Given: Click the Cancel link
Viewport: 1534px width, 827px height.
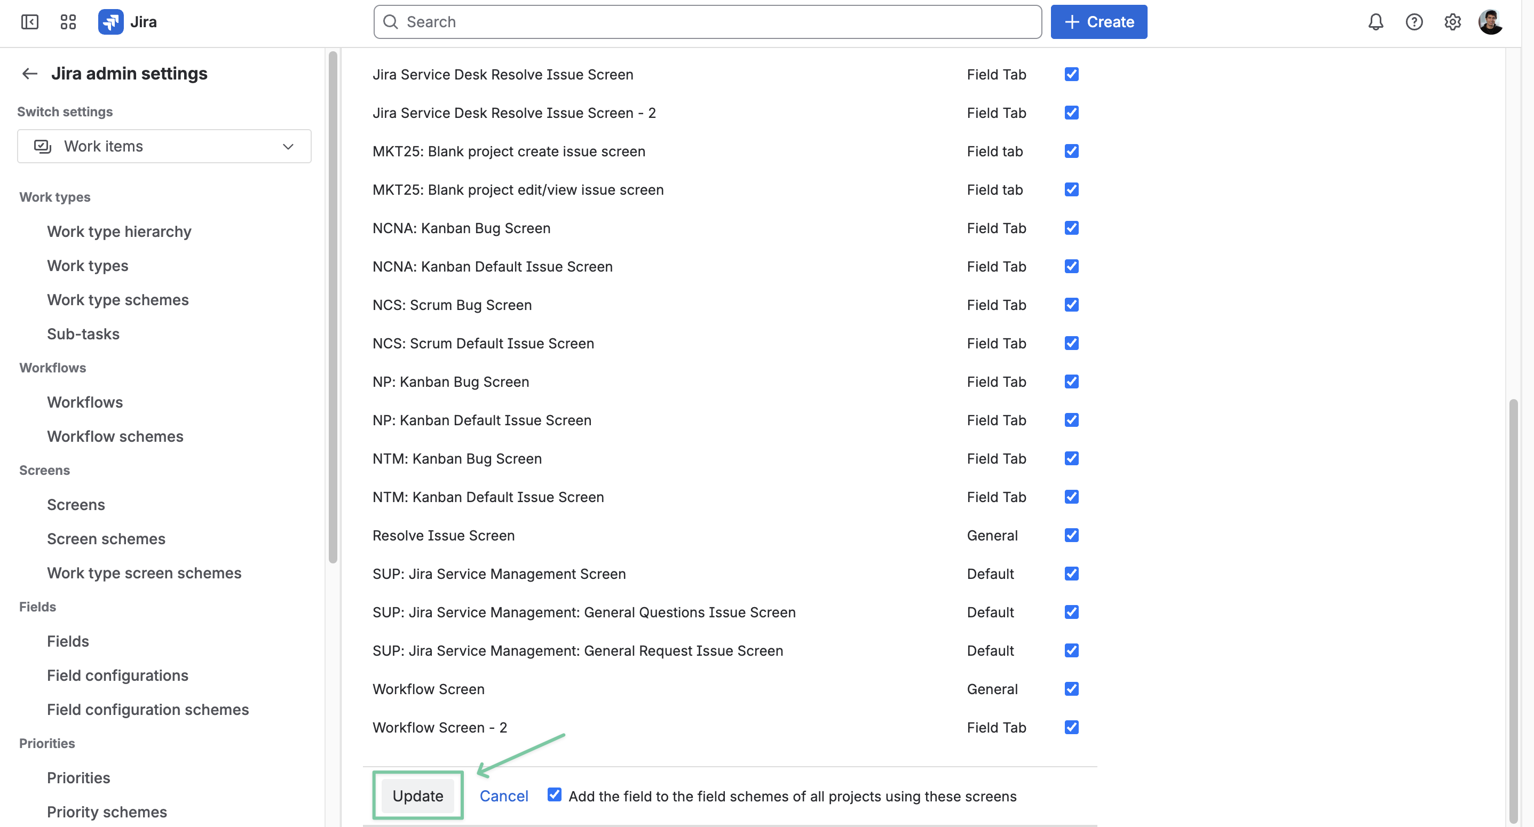Looking at the screenshot, I should pyautogui.click(x=504, y=796).
